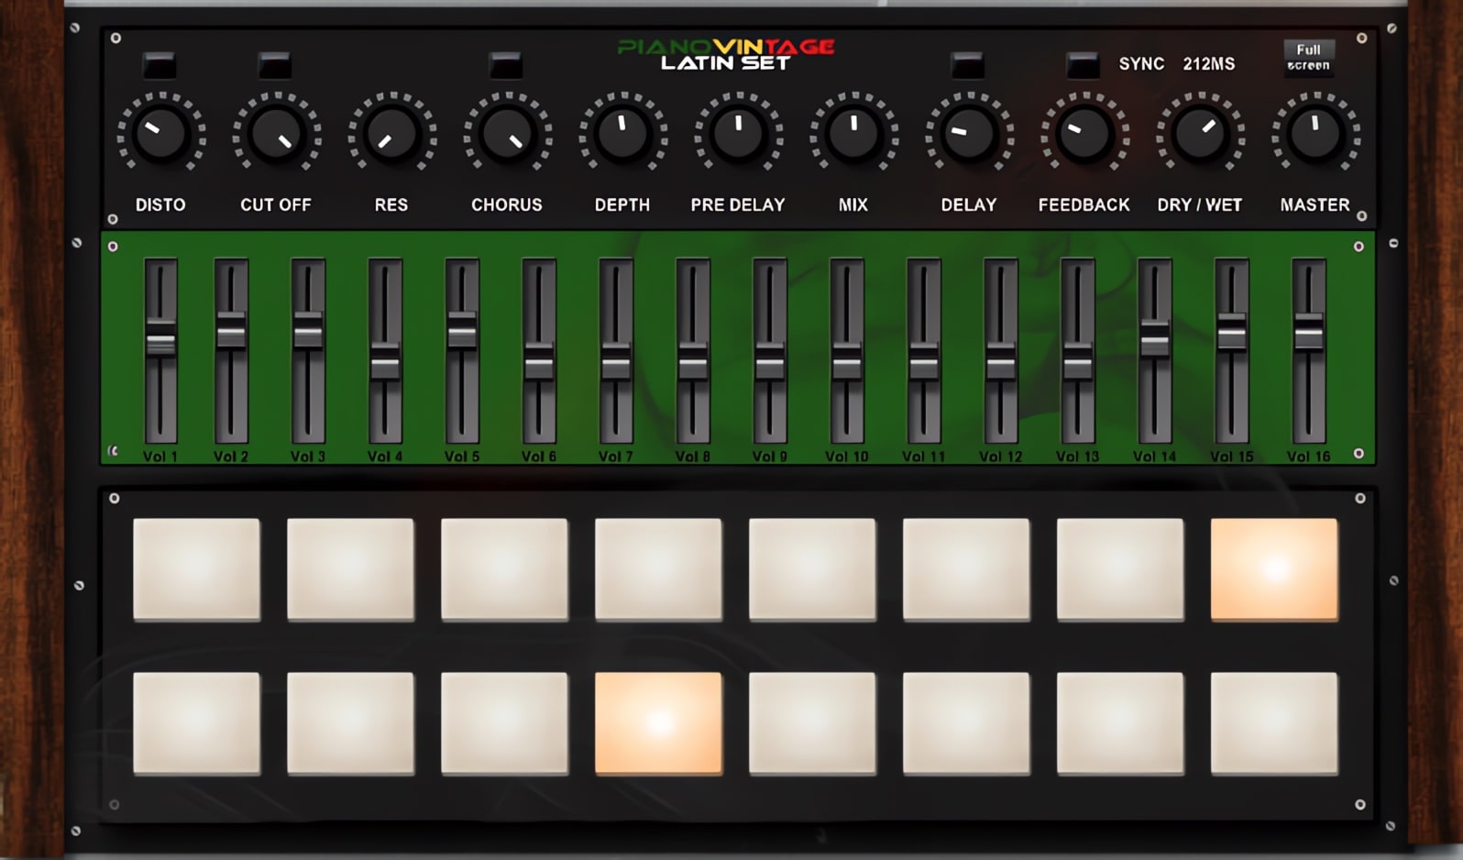
Task: Click the Vol 14 fader handle
Action: pyautogui.click(x=1155, y=339)
